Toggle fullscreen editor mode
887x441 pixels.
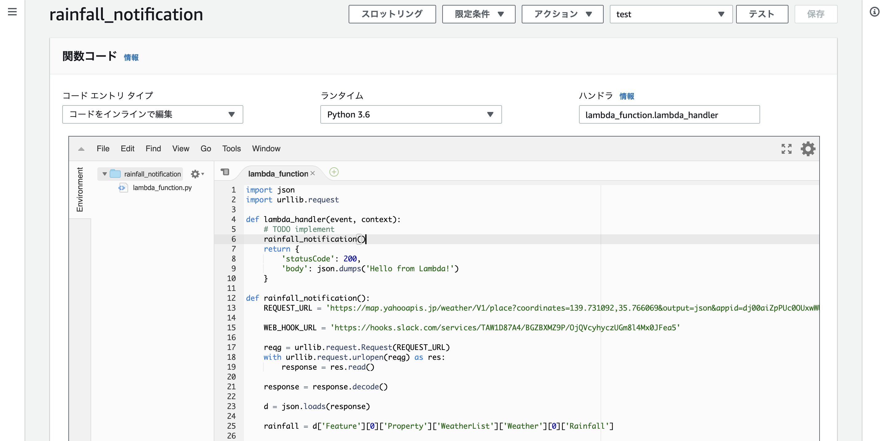787,149
